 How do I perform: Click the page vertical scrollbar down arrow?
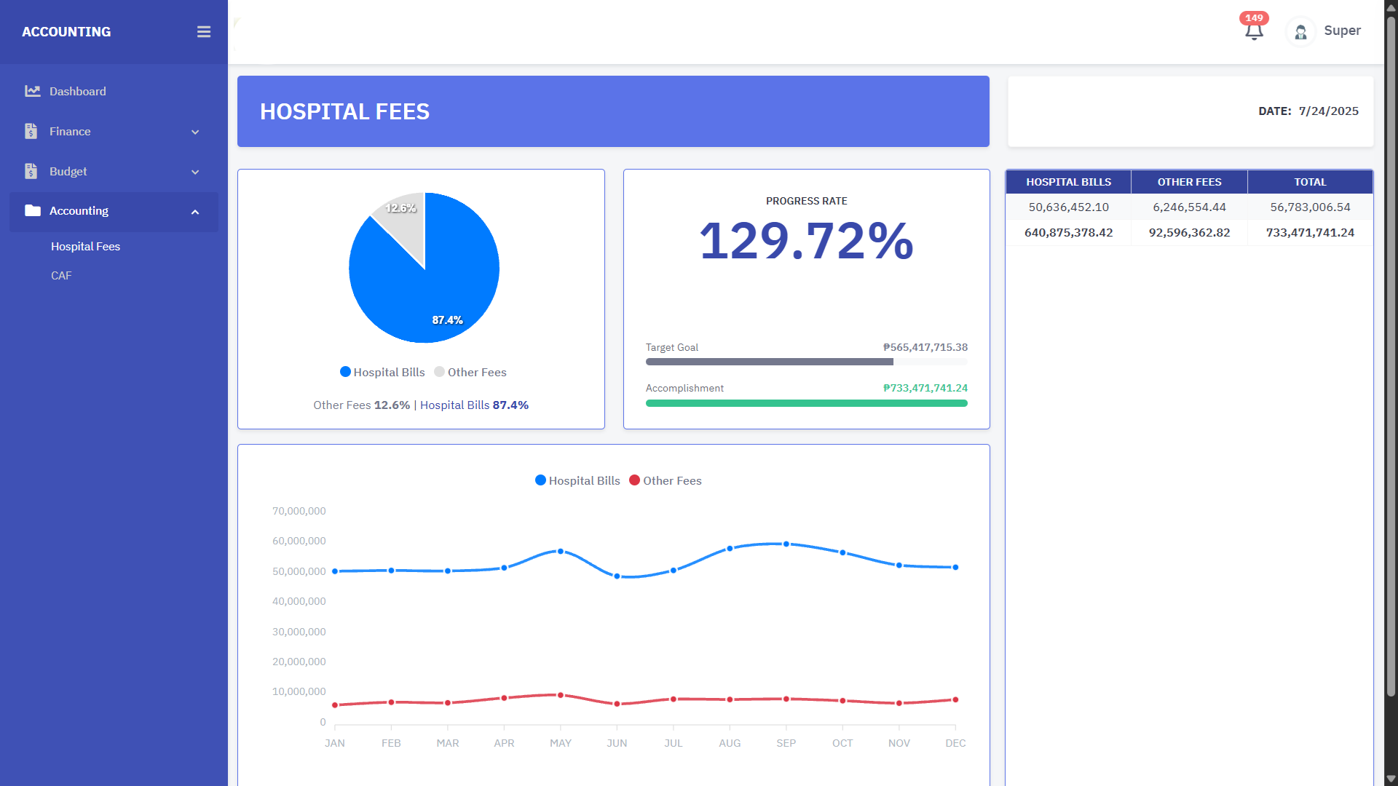pyautogui.click(x=1391, y=779)
